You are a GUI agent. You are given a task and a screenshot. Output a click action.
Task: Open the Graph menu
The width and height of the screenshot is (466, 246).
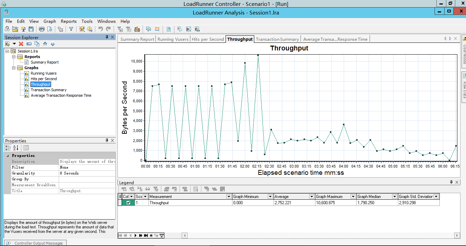[x=50, y=21]
